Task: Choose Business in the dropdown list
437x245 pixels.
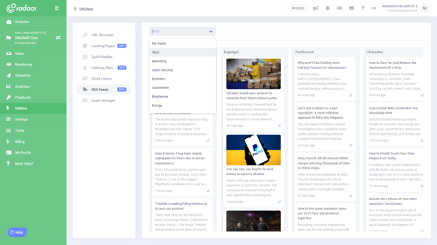Action: tap(182, 79)
